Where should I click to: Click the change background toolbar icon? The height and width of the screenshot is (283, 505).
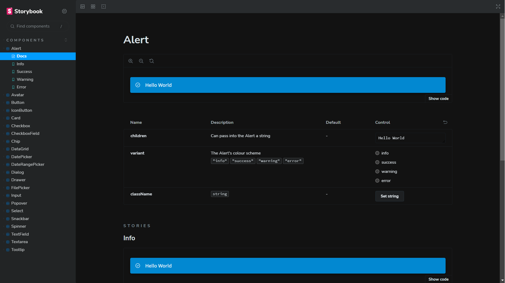pos(82,7)
